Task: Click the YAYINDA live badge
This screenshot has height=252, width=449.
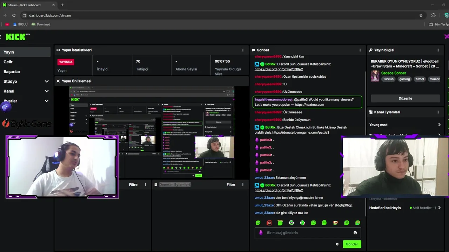Action: click(x=66, y=62)
